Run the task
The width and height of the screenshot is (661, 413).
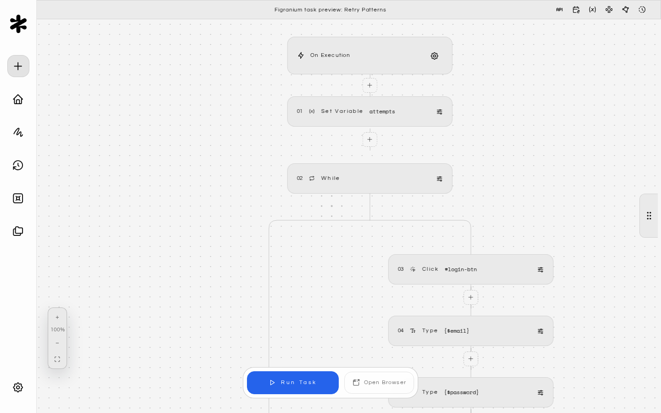293,383
